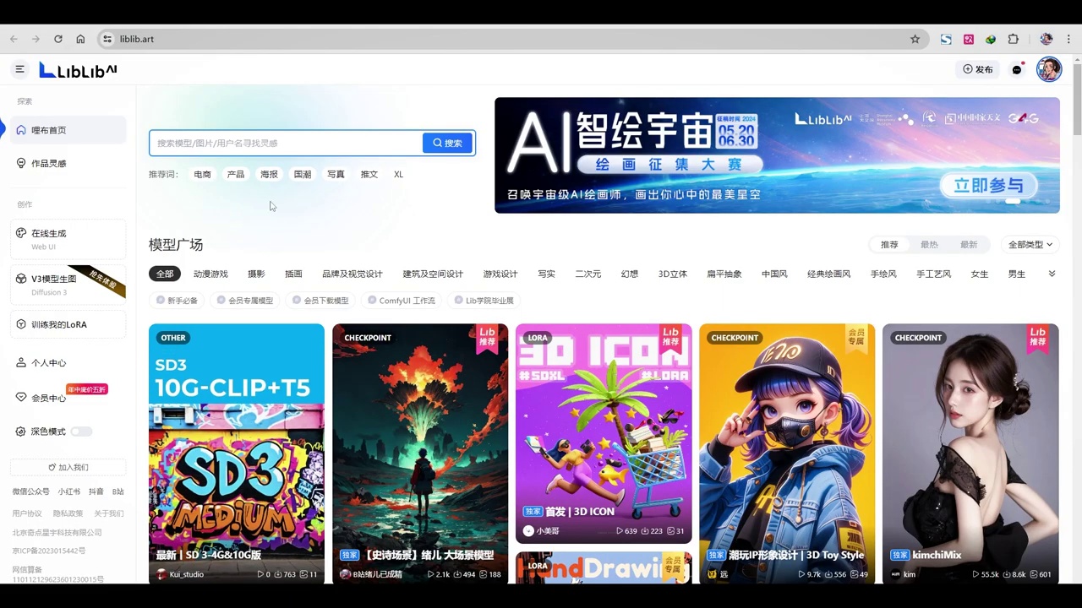Screen dimensions: 1082x608
Task: Toggle the 会员专属模型 filter
Action: point(244,300)
